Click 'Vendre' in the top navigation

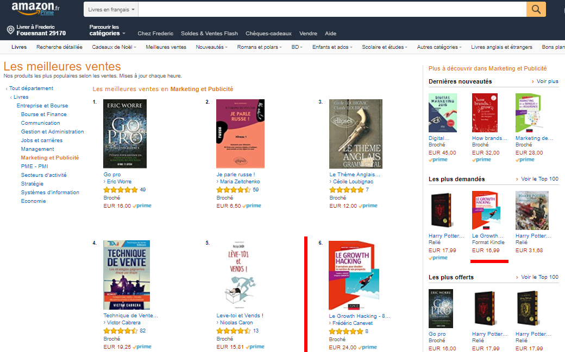308,34
